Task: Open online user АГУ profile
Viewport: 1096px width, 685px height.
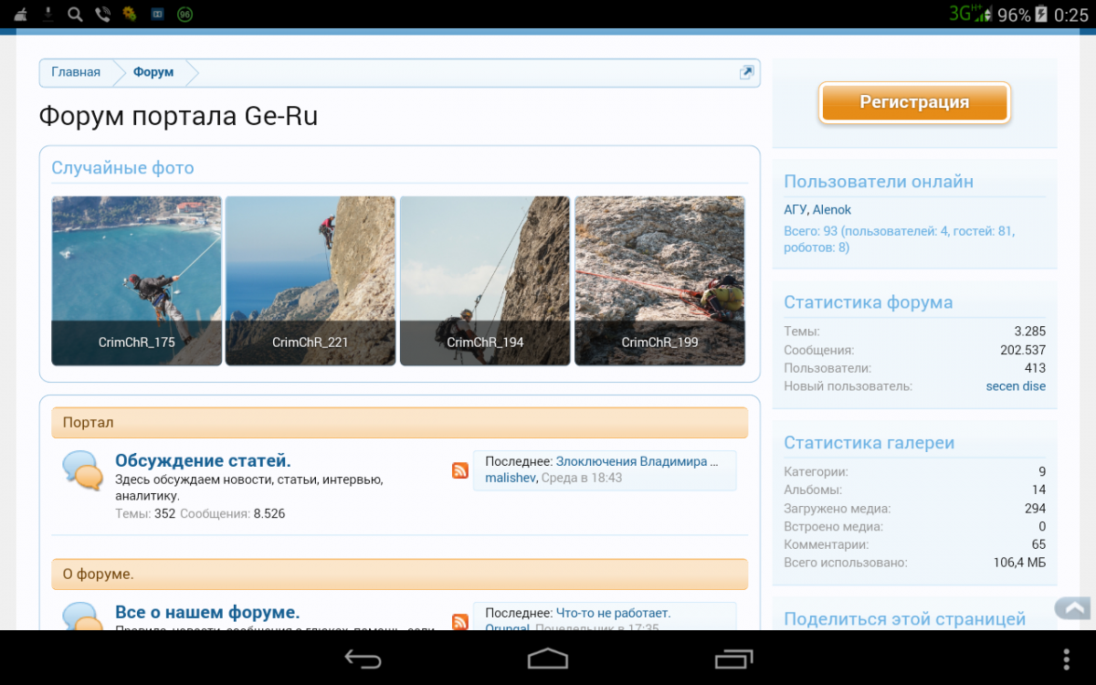Action: [795, 210]
